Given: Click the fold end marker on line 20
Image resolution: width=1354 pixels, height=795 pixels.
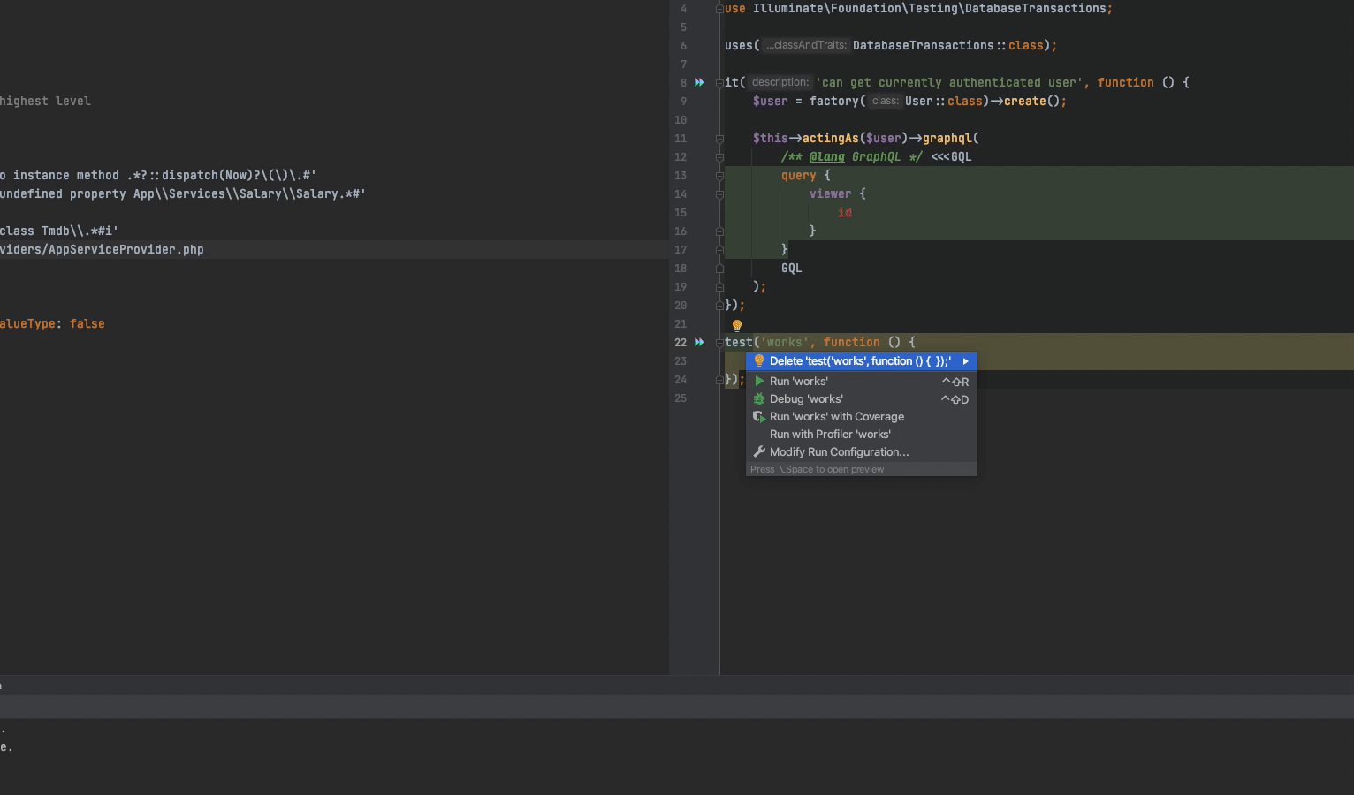Looking at the screenshot, I should 719,306.
